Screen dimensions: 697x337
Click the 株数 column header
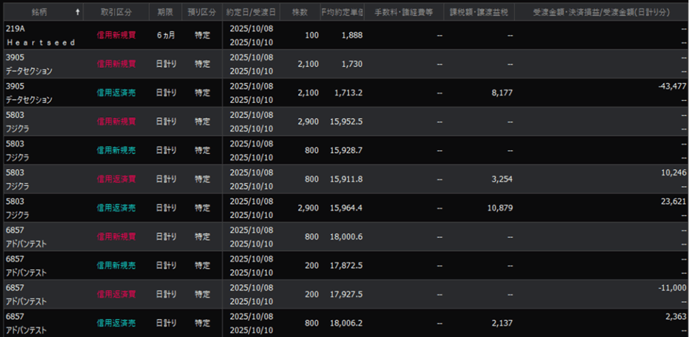(299, 12)
